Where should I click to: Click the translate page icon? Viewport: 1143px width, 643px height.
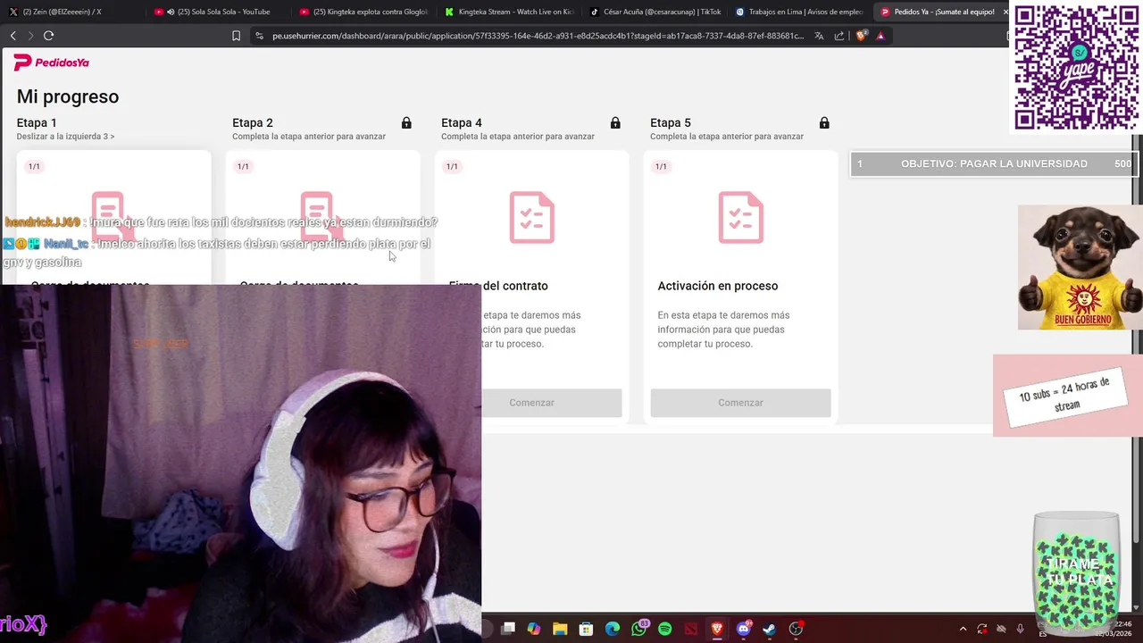click(x=819, y=36)
